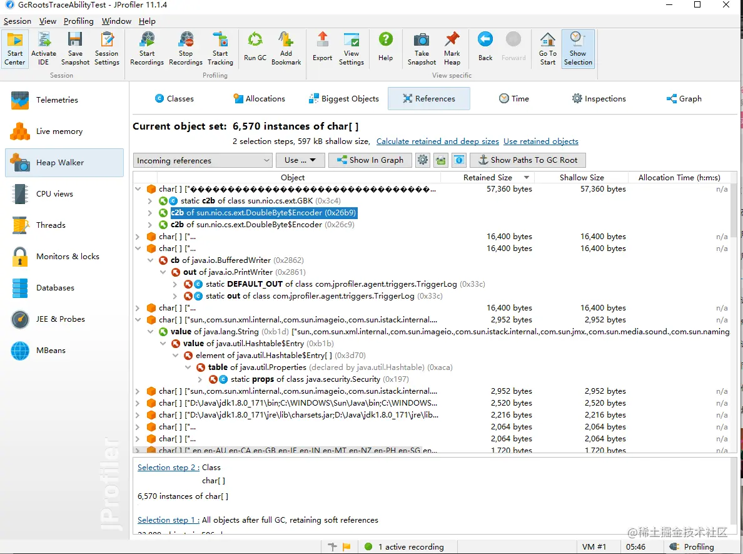Image resolution: width=743 pixels, height=554 pixels.
Task: Open the Selection step 1 link
Action: (168, 520)
